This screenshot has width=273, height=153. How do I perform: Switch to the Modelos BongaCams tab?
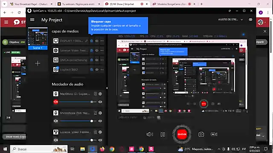pyautogui.click(x=174, y=4)
